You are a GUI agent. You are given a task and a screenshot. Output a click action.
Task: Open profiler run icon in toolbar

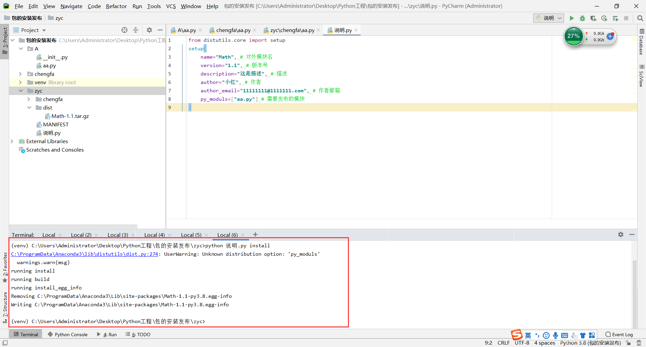tap(604, 18)
